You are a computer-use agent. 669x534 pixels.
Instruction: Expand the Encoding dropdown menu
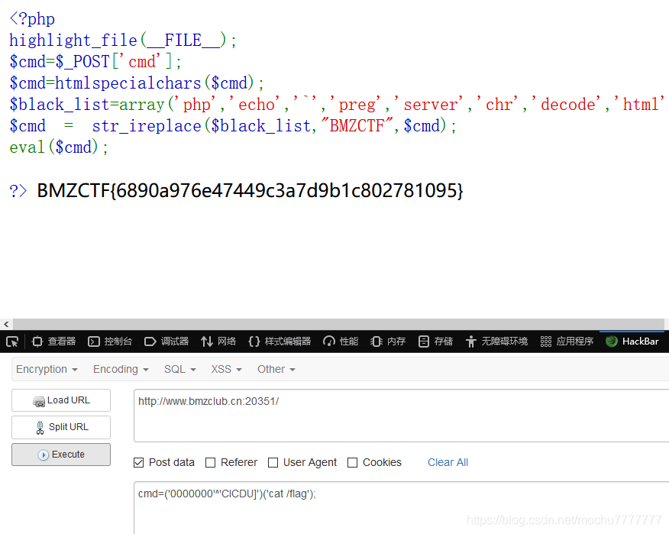pos(121,369)
